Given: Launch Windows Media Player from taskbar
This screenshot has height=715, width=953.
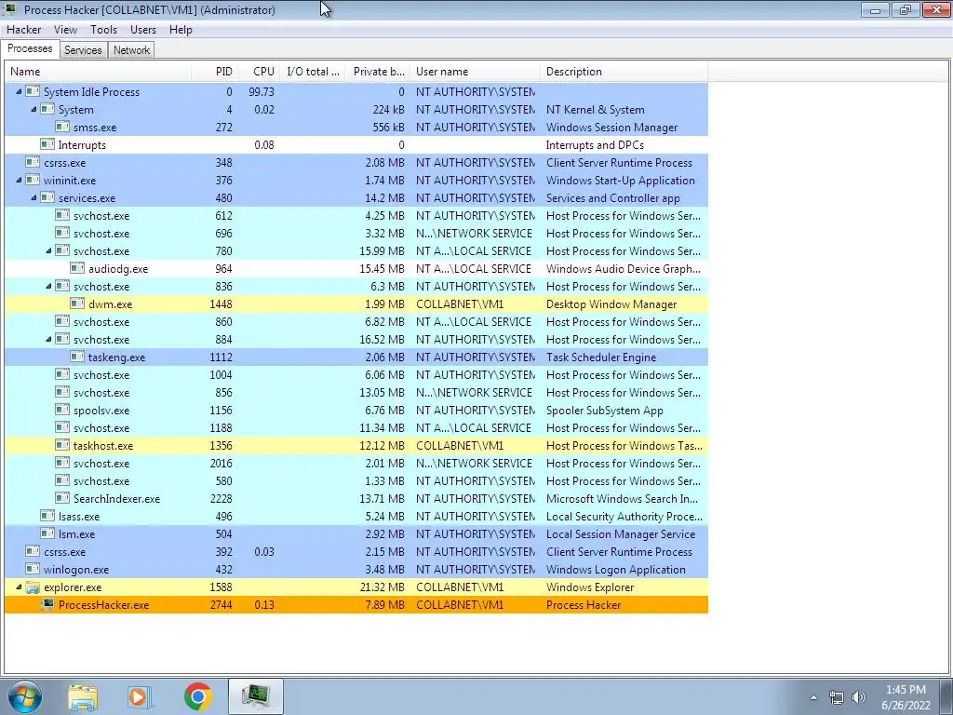Looking at the screenshot, I should pos(140,696).
